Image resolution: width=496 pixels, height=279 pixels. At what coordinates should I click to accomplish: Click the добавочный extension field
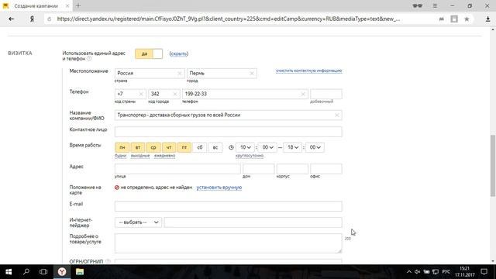[326, 94]
